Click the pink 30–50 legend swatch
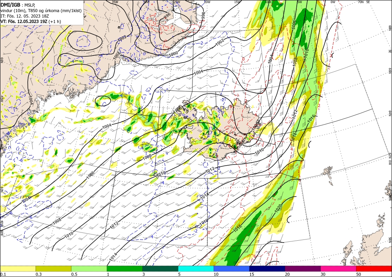Image resolution: width=392 pixels, height=277 pixels. point(339,268)
